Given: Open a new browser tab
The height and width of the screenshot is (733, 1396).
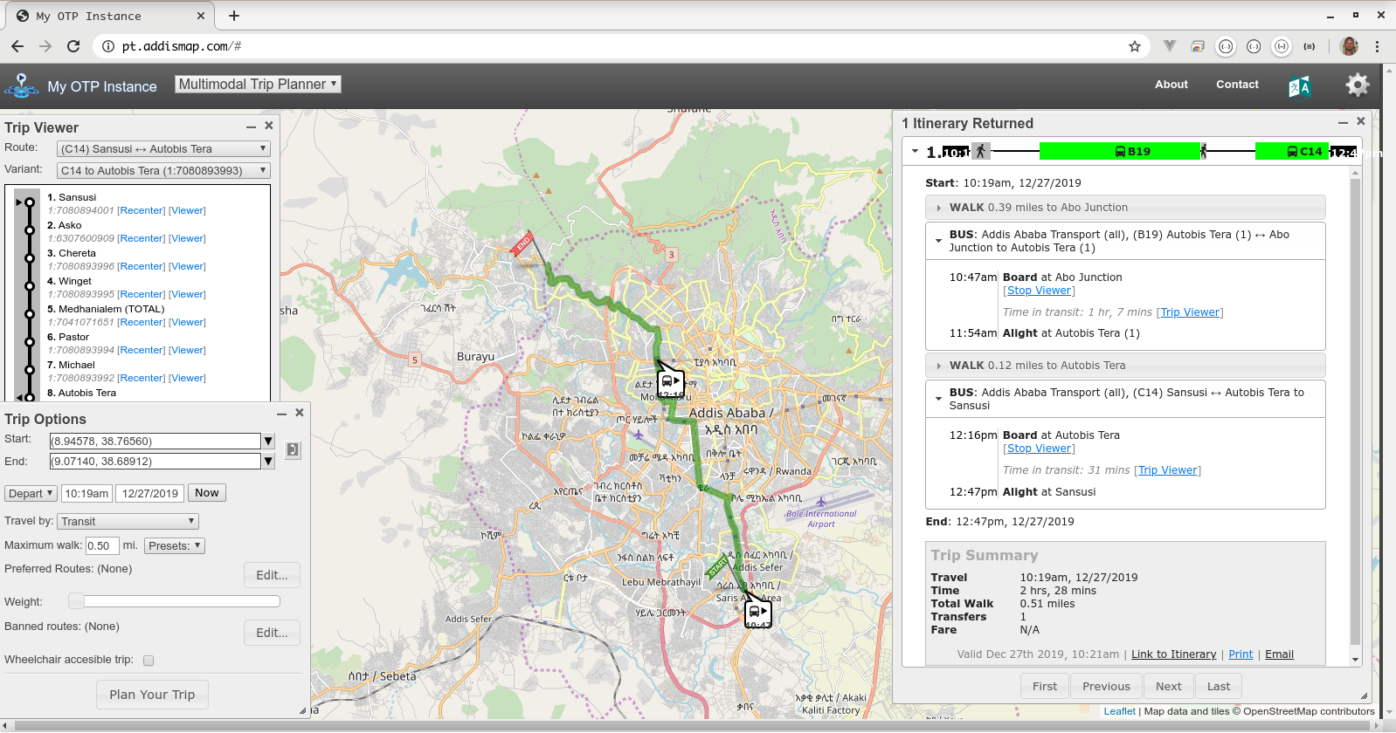Looking at the screenshot, I should (x=234, y=16).
